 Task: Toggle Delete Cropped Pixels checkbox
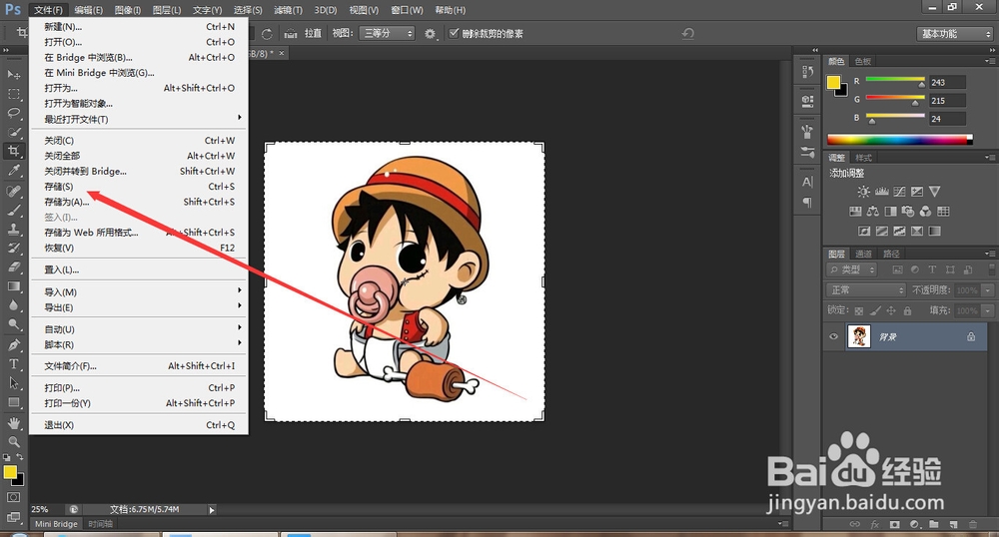coord(454,33)
